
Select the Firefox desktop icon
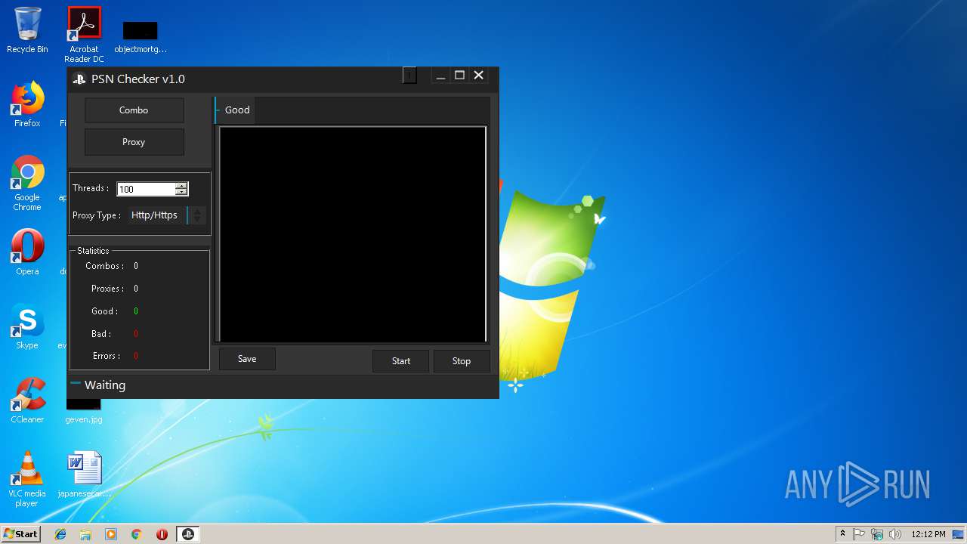(x=27, y=104)
